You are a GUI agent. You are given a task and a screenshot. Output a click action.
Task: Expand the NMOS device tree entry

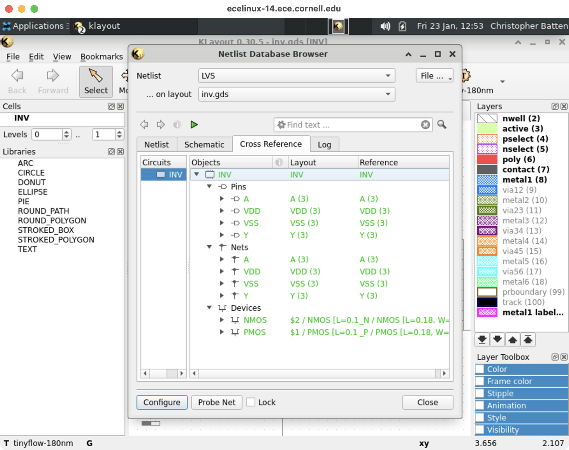click(x=222, y=320)
